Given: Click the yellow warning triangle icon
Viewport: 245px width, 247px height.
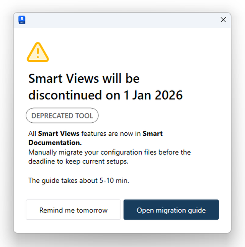Looking at the screenshot, I should (x=38, y=52).
